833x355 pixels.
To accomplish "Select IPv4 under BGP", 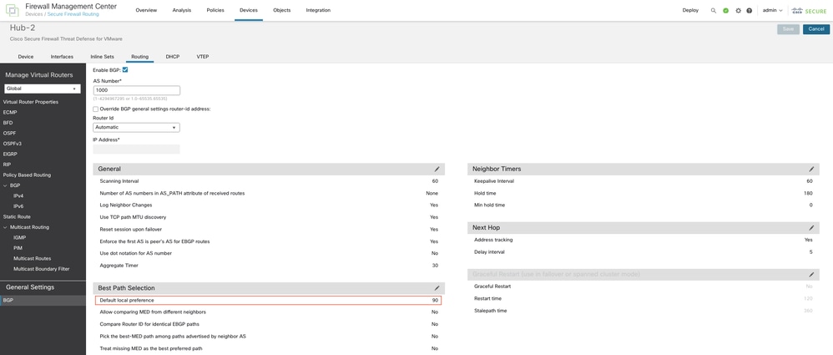I will pyautogui.click(x=18, y=195).
